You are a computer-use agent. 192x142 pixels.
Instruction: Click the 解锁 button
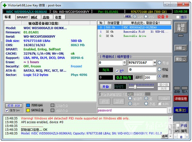coord(118,101)
